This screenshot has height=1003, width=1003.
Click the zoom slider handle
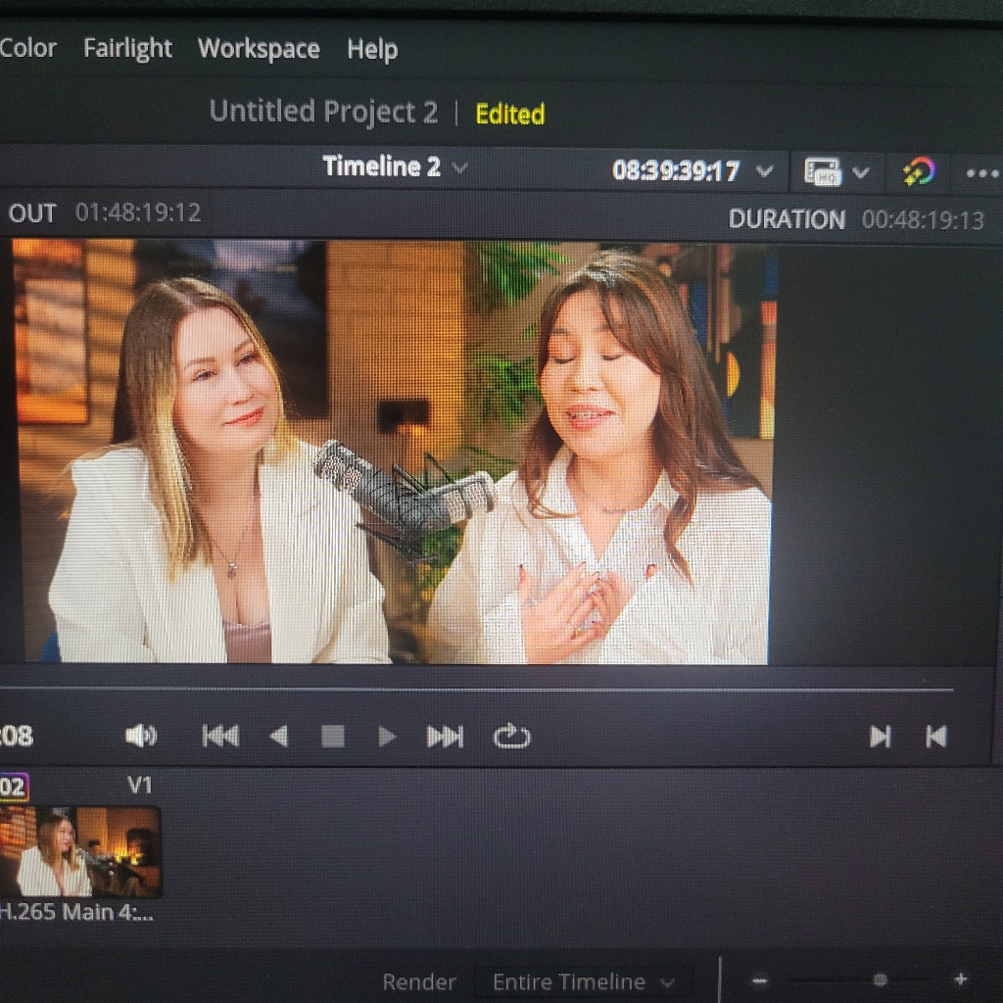[880, 979]
